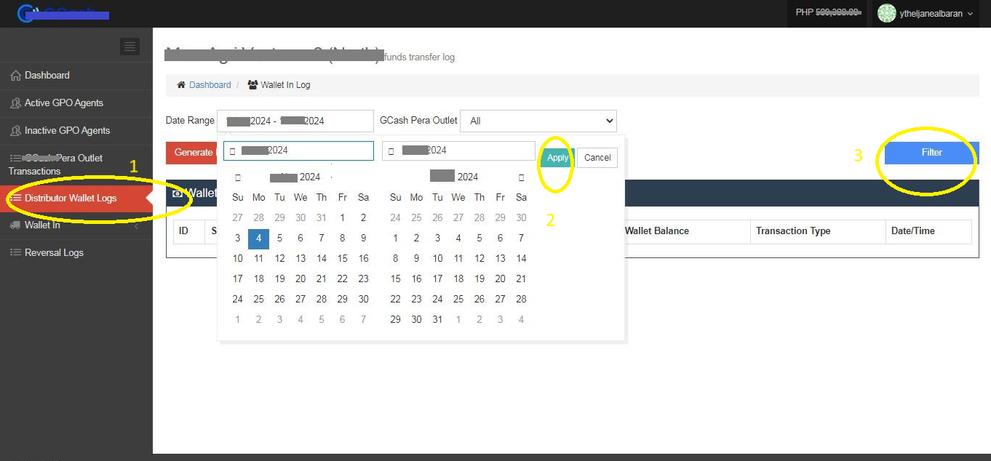Select day 10 in right calendar
Viewport: 991px width, 461px height.
[x=437, y=258]
